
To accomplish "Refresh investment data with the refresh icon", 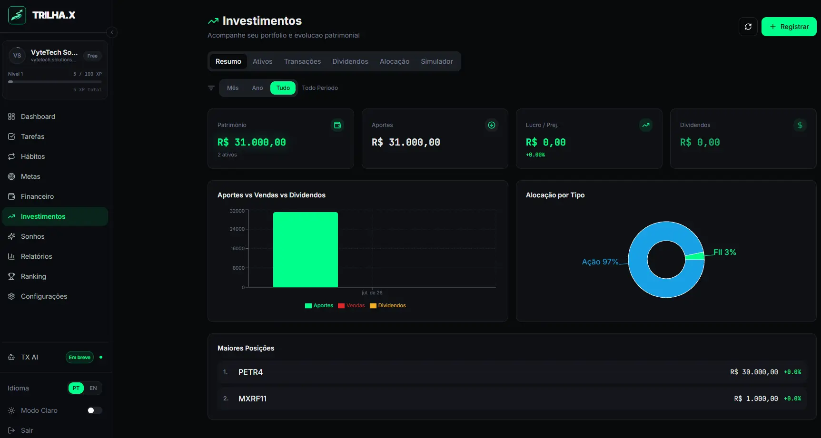I will [x=748, y=27].
